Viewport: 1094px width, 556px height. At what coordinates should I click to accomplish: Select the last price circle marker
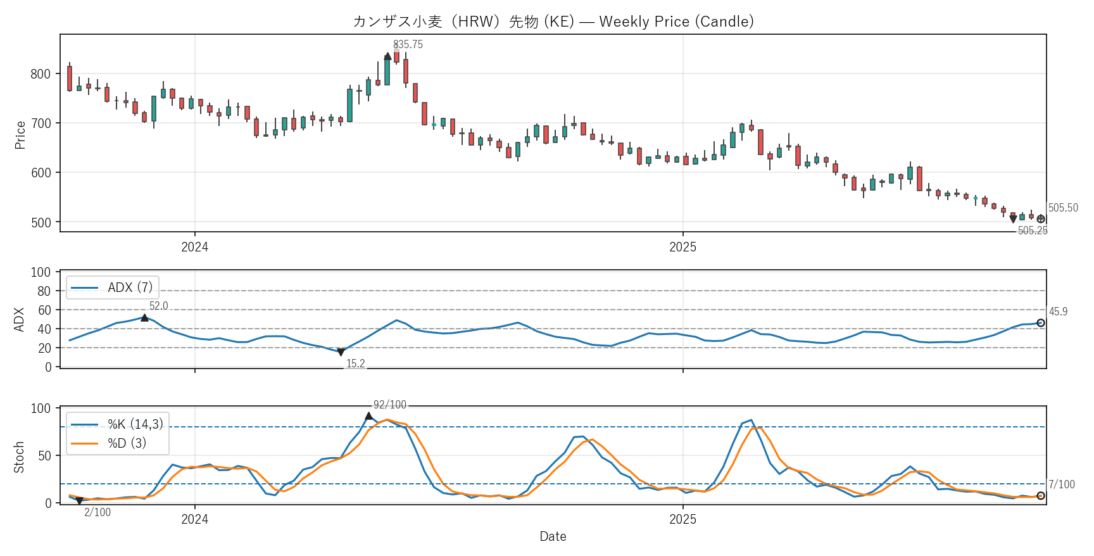click(1041, 219)
